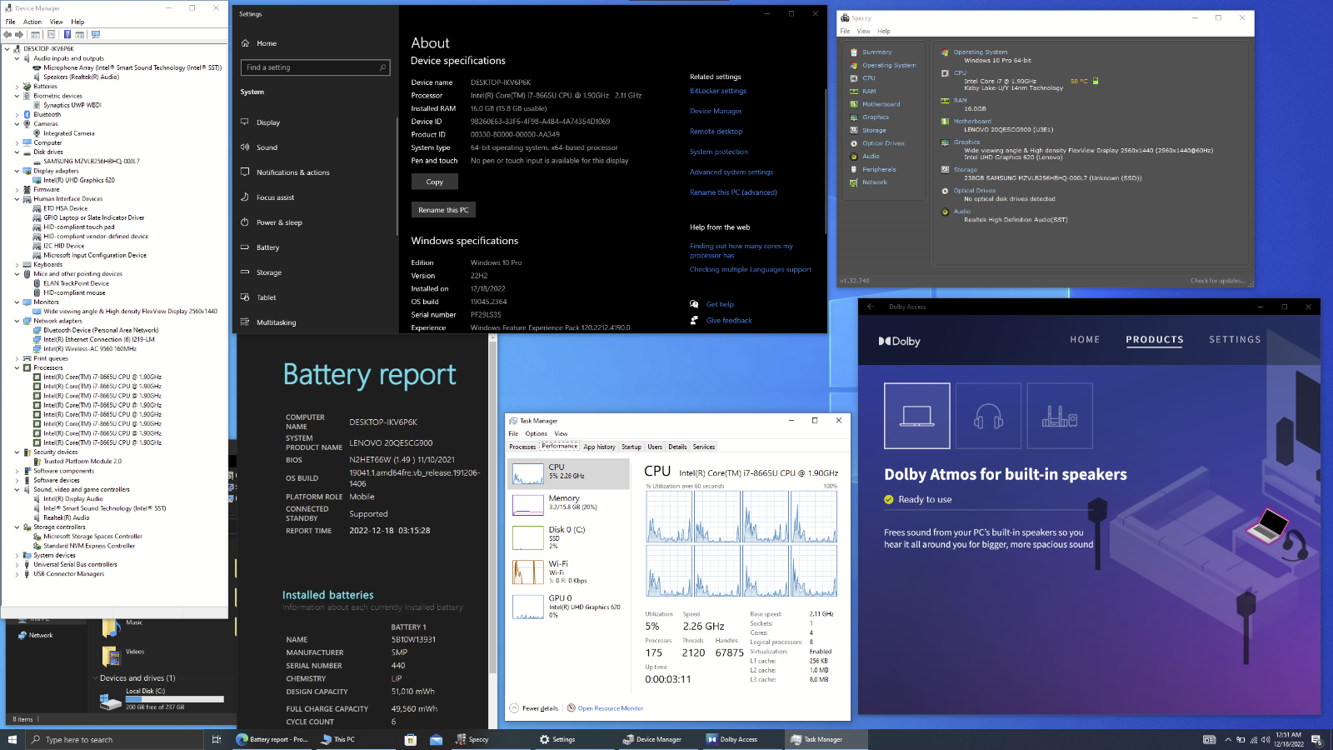
Task: Click the Windows Start button
Action: tap(12, 739)
